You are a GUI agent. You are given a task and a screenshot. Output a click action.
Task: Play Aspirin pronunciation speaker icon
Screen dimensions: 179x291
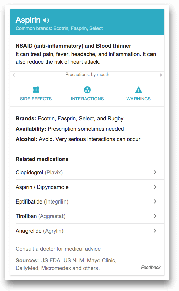click(46, 20)
